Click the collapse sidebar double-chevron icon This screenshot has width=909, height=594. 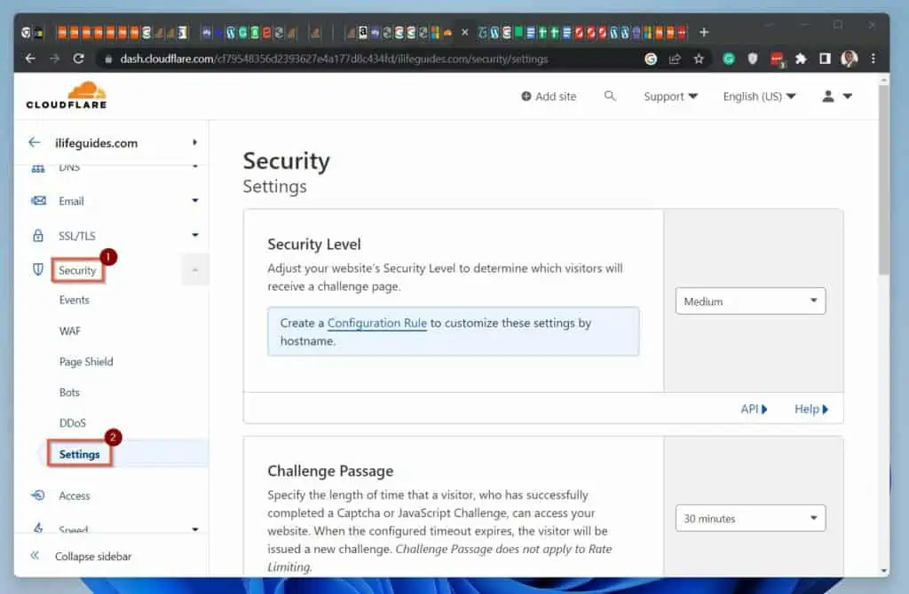[x=35, y=556]
